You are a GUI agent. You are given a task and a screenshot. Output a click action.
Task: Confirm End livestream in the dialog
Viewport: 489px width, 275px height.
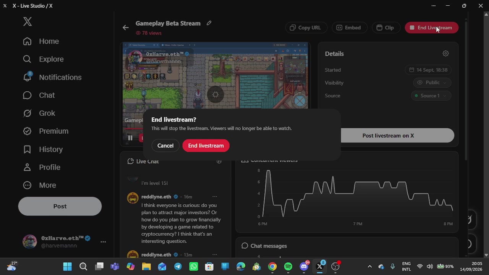(x=206, y=146)
